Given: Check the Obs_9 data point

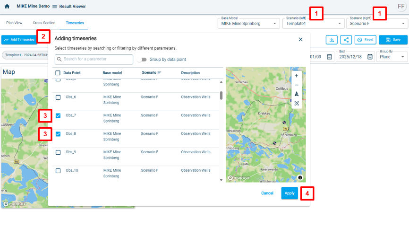Looking at the screenshot, I should pyautogui.click(x=58, y=152).
